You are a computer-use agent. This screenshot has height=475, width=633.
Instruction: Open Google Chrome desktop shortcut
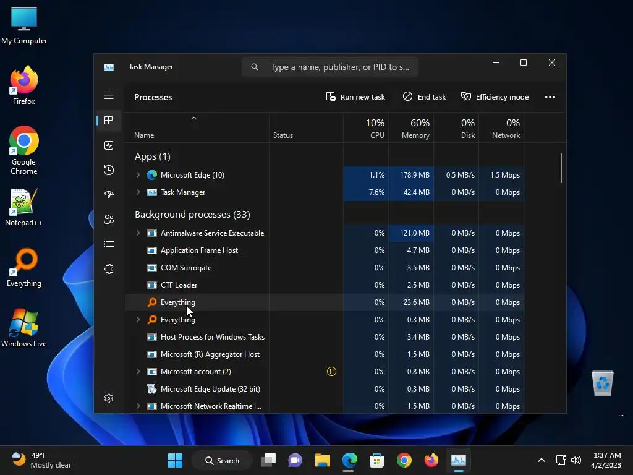coord(24,150)
